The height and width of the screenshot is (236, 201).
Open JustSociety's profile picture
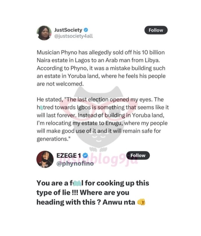coord(44,33)
